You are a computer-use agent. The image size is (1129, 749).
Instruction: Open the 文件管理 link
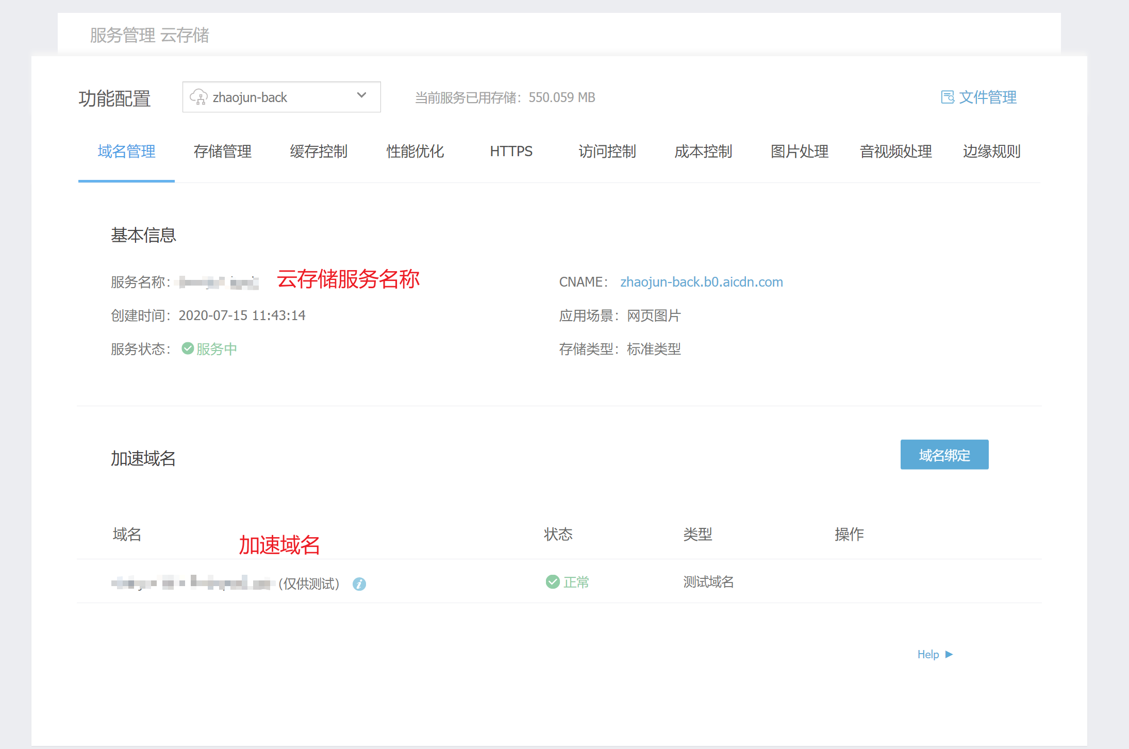[987, 97]
